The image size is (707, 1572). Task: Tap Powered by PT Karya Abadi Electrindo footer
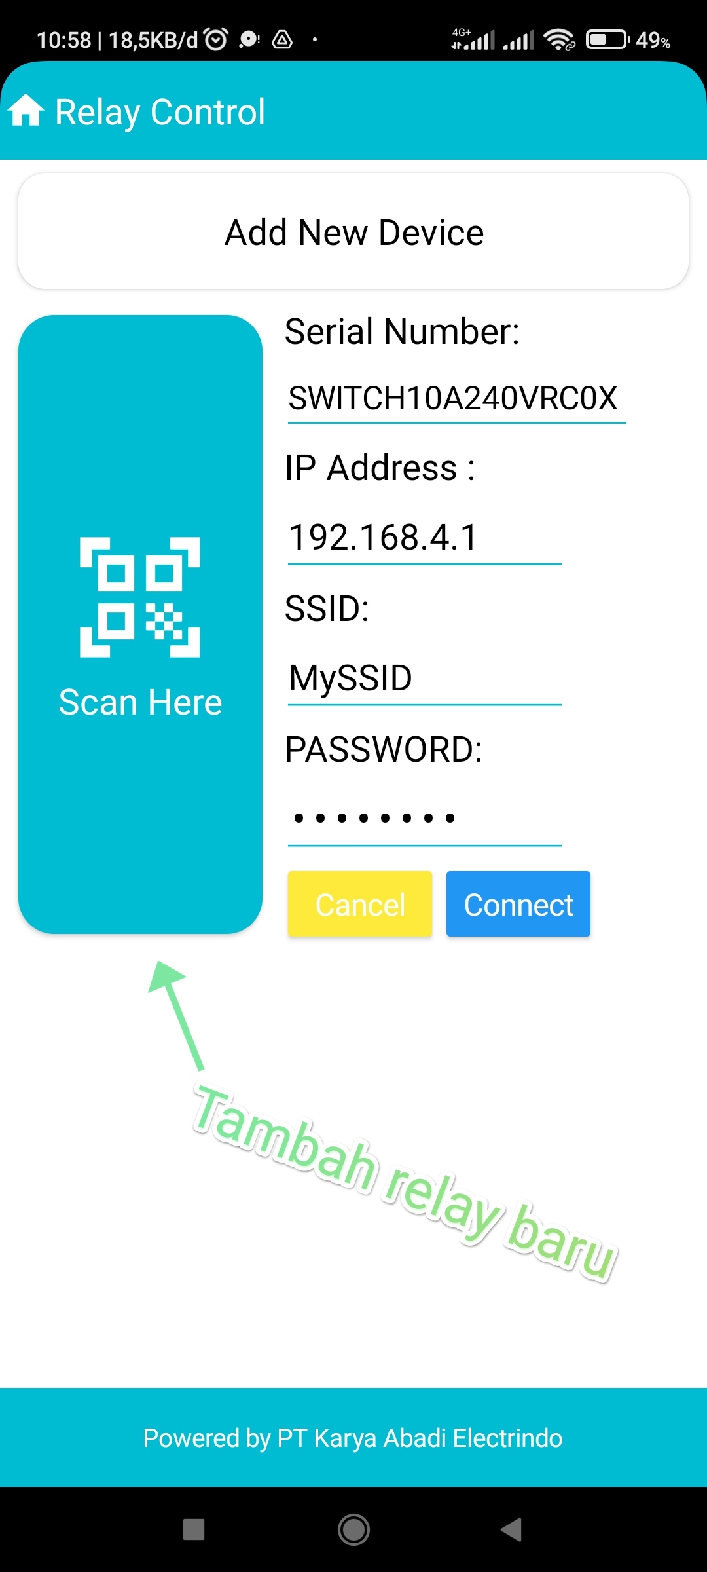(x=353, y=1438)
